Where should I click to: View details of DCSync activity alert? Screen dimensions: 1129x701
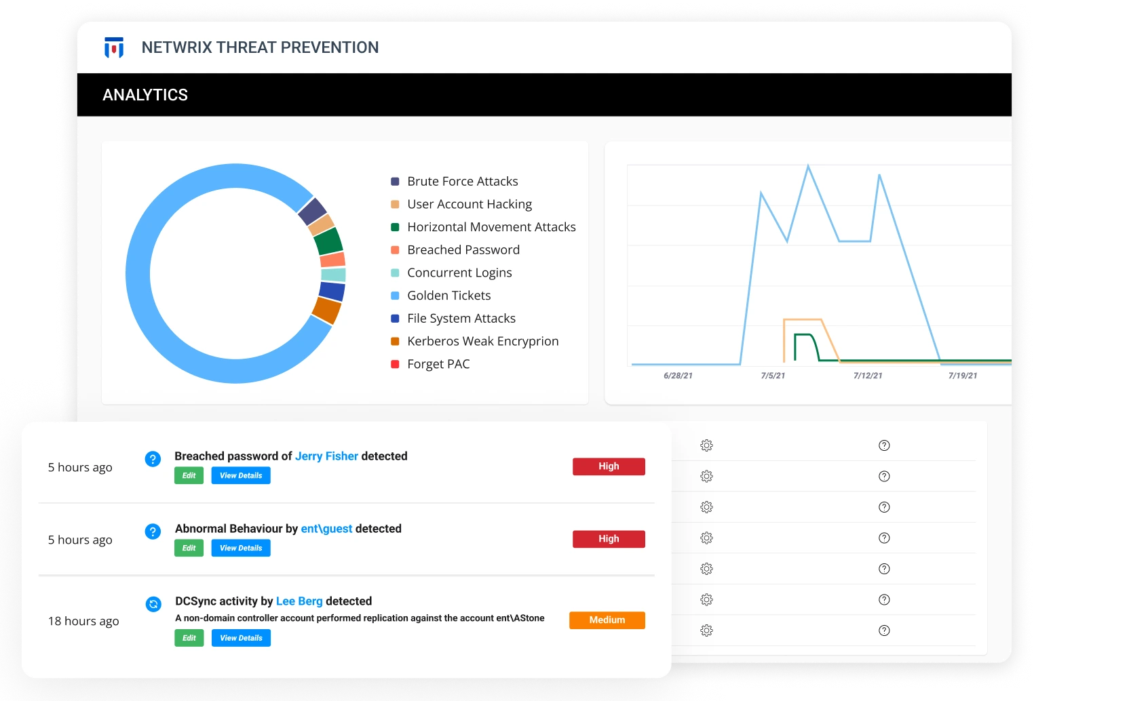click(241, 638)
